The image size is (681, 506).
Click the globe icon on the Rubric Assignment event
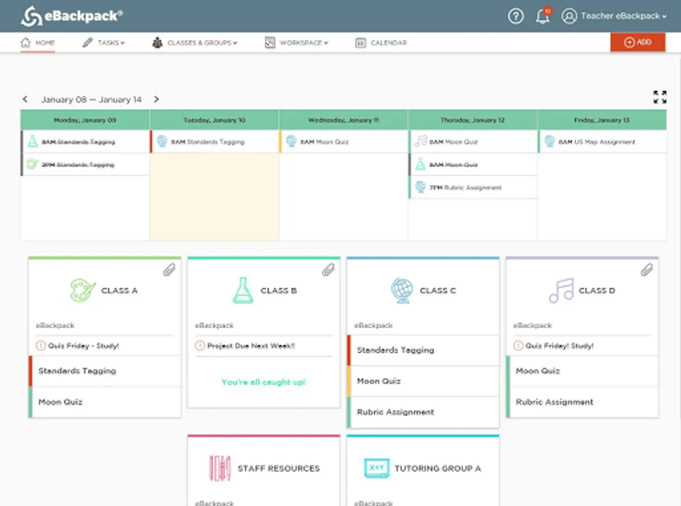coord(421,187)
